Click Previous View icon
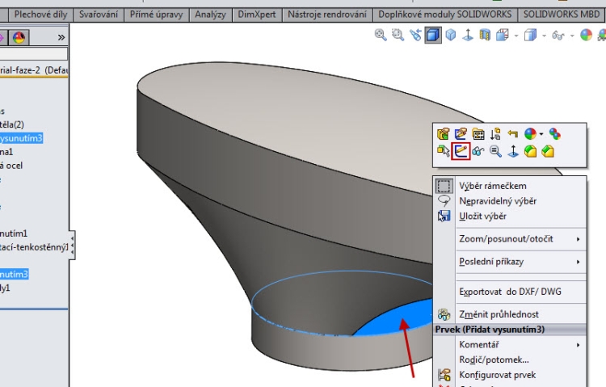 point(415,36)
